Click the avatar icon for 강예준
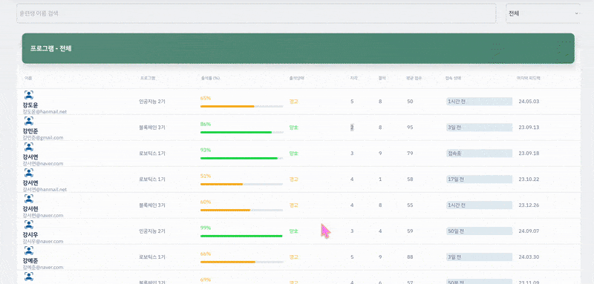This screenshot has height=284, width=594. click(x=28, y=251)
